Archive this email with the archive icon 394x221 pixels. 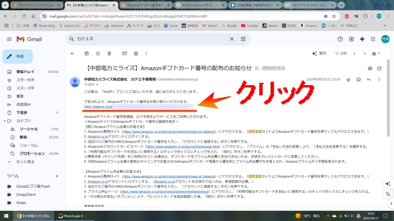point(87,53)
